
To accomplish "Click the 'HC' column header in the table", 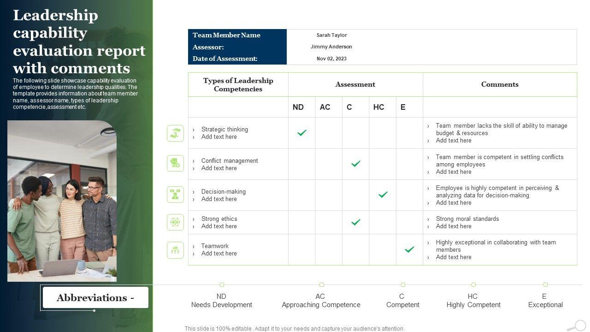I will 379,107.
